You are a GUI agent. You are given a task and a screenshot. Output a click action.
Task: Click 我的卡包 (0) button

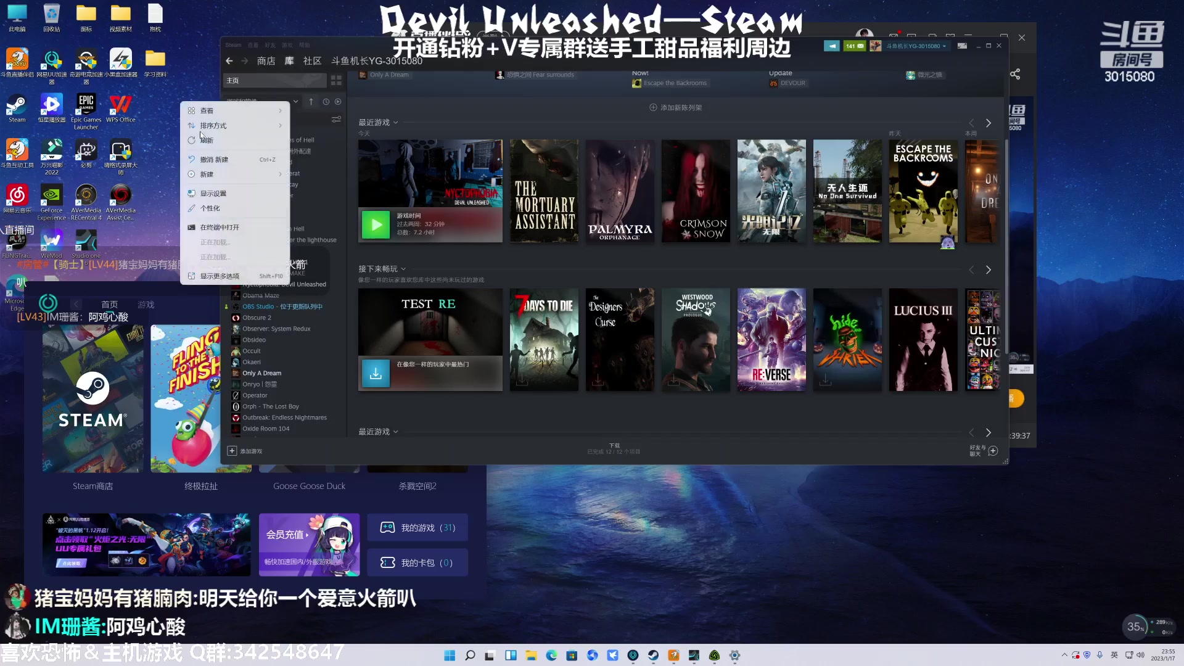coord(417,562)
